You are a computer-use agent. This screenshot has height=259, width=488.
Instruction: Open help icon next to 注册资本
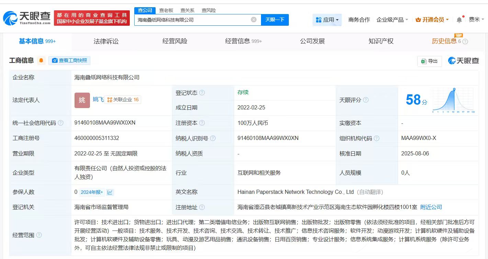tap(202, 123)
